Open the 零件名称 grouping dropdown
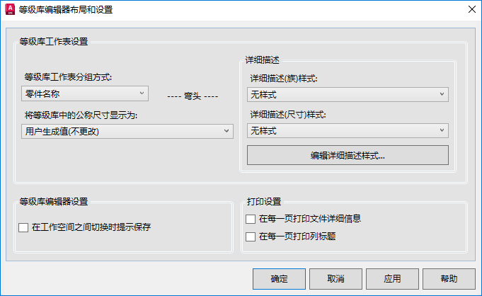This screenshot has height=296, width=482. [x=84, y=93]
